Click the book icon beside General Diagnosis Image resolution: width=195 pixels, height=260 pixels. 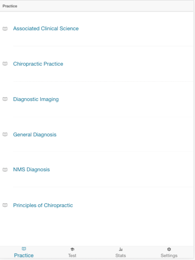(x=5, y=134)
